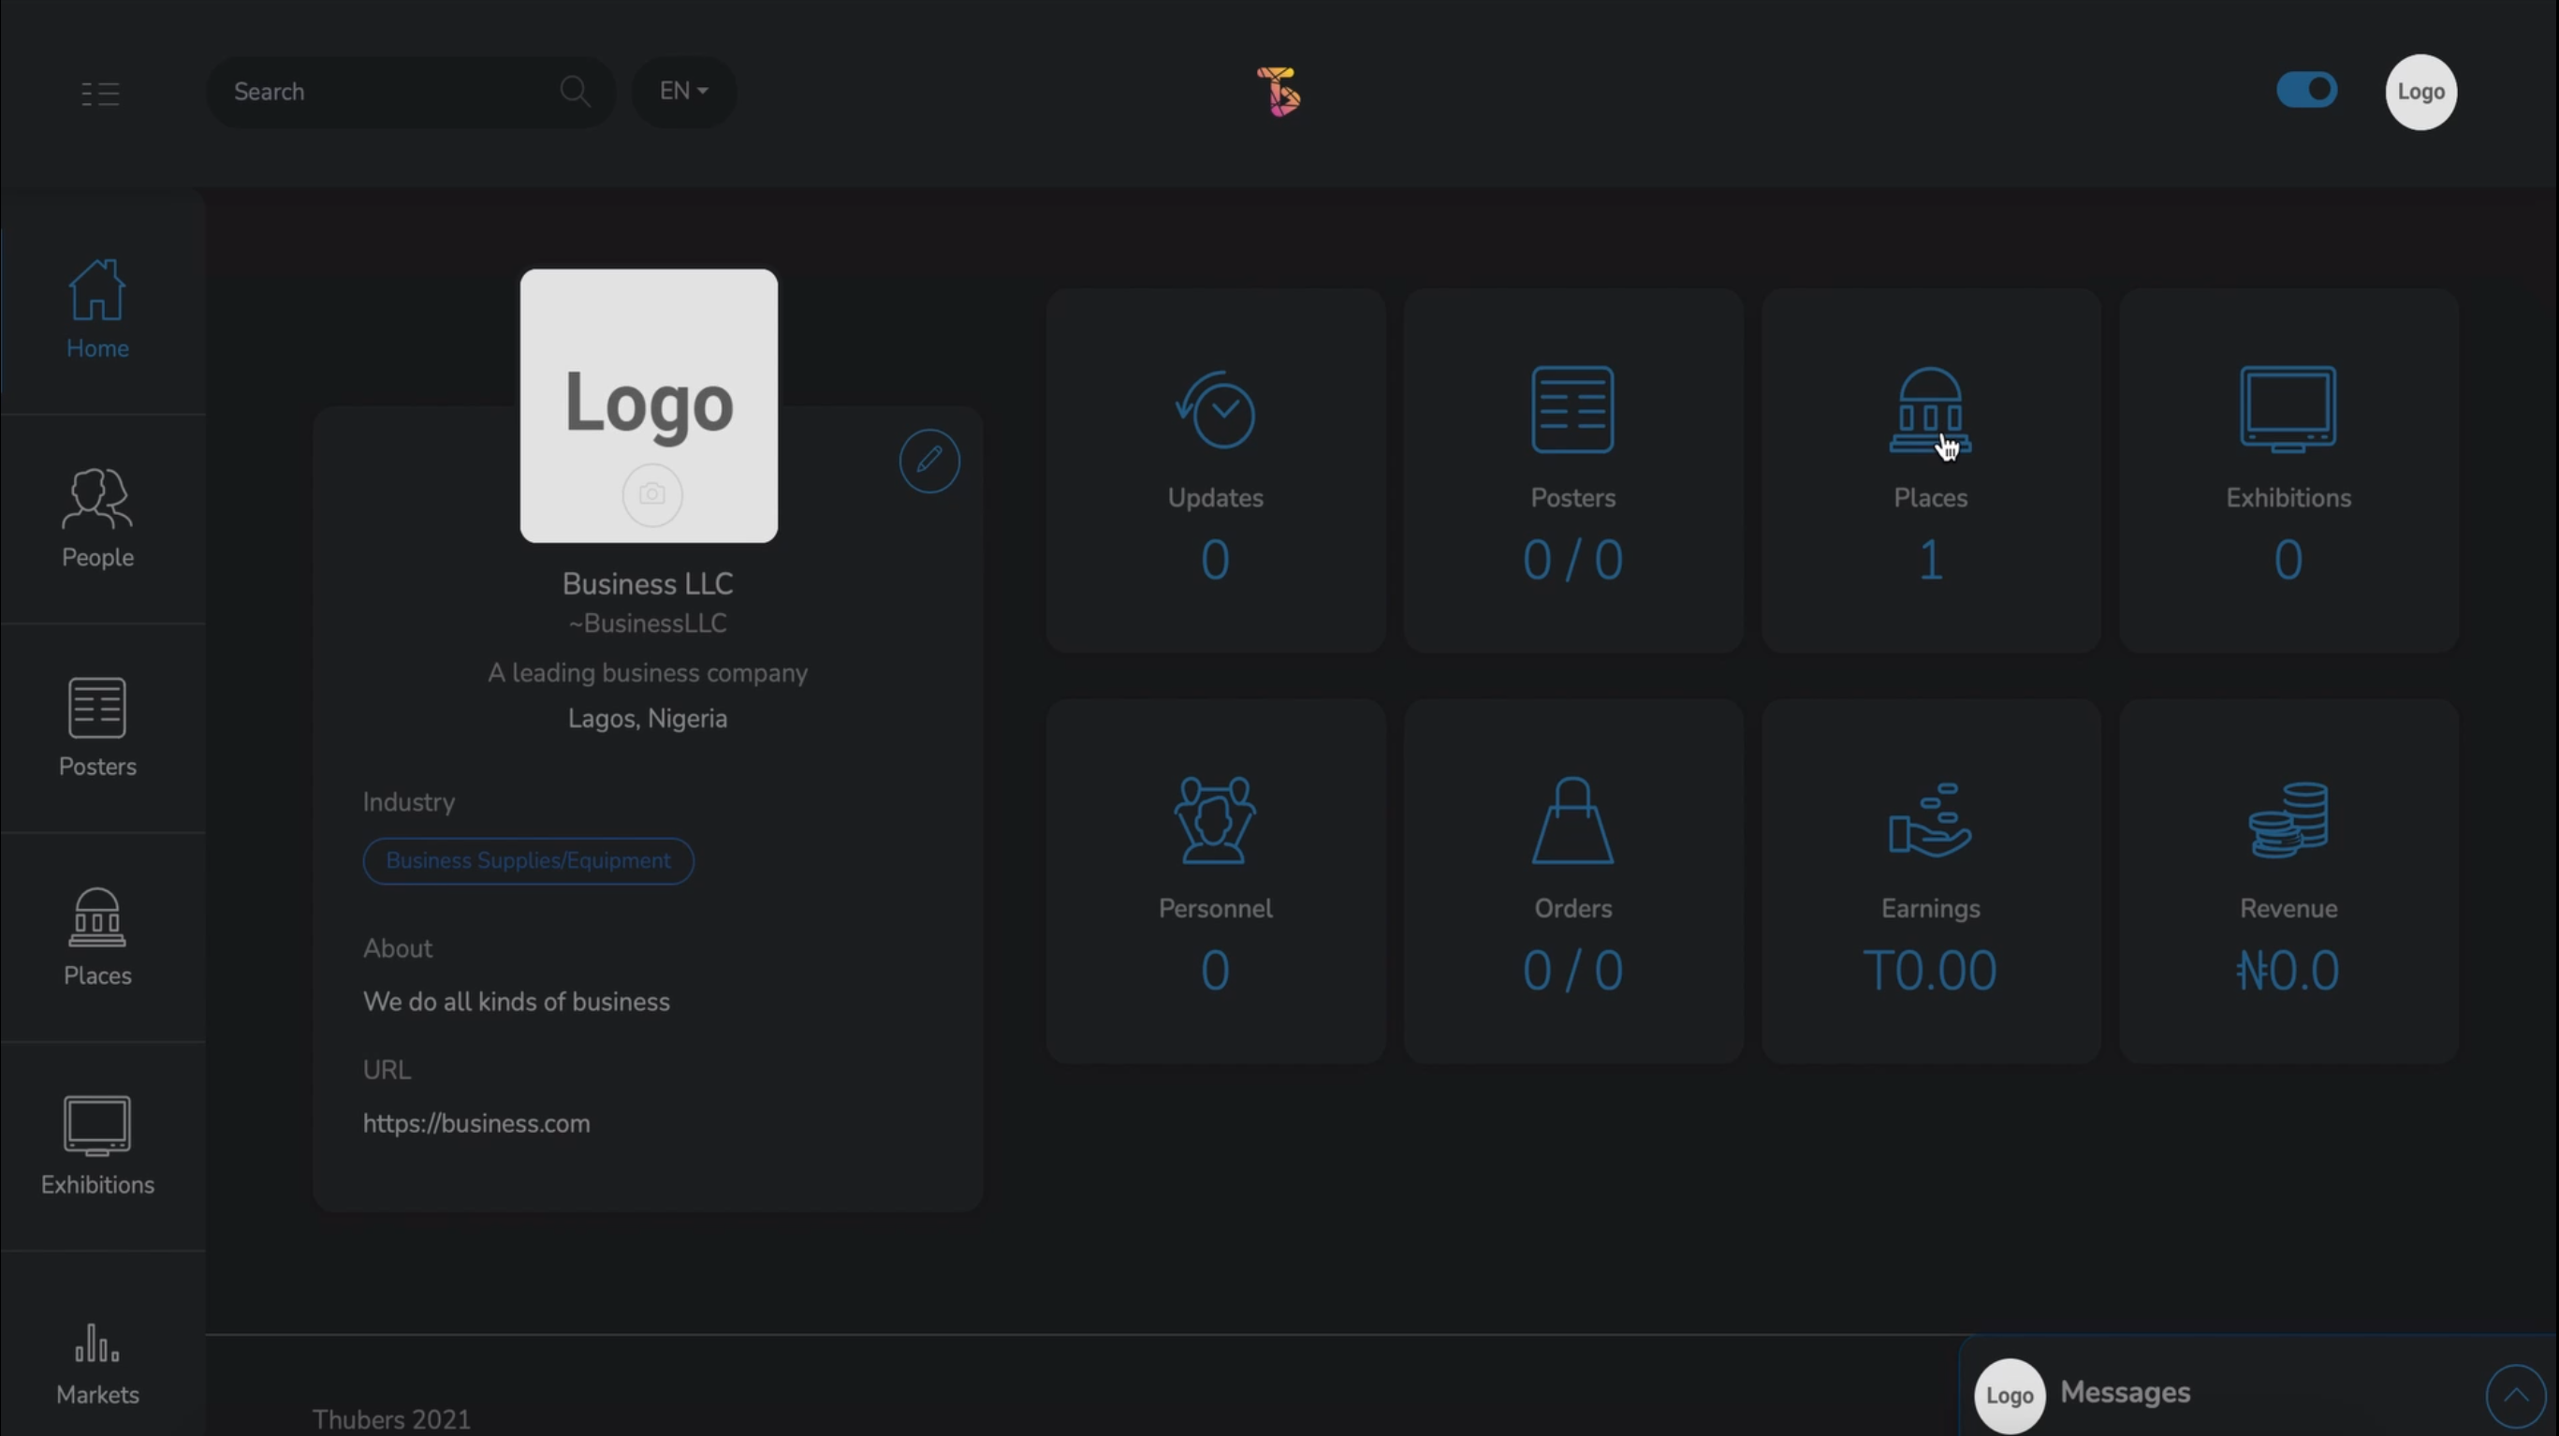Viewport: 2559px width, 1436px height.
Task: Open the EN language dropdown
Action: (x=683, y=92)
